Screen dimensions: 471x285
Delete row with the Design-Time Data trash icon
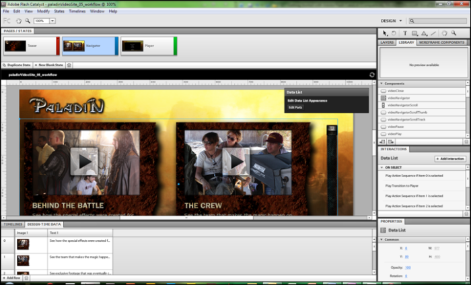(x=26, y=278)
